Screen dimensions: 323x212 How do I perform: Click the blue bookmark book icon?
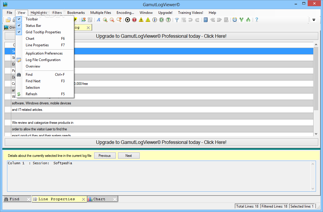[x=205, y=20]
